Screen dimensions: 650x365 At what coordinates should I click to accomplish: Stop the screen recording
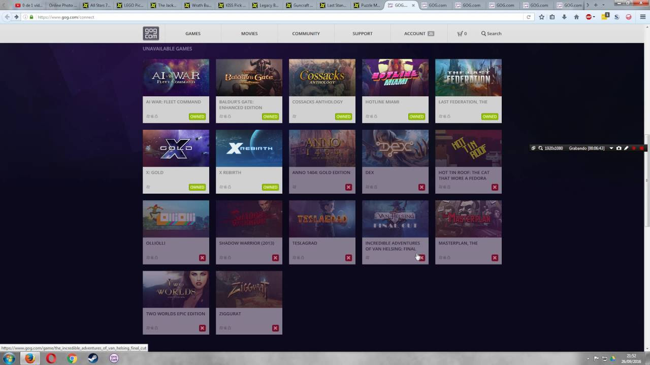641,148
